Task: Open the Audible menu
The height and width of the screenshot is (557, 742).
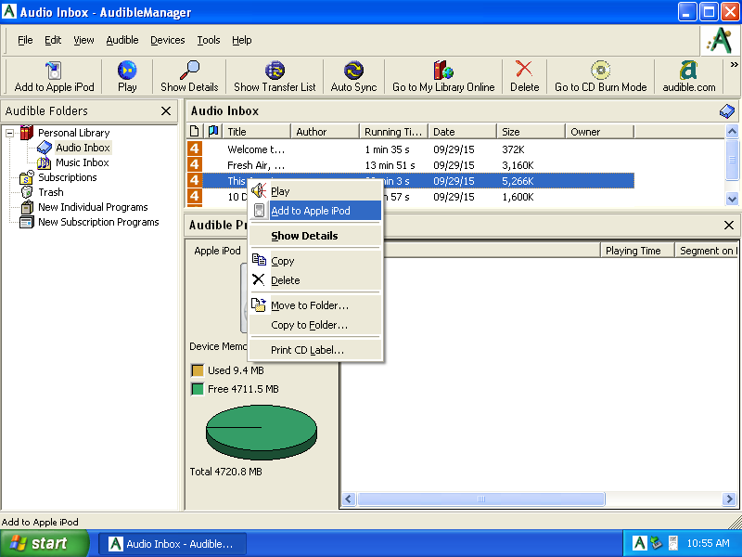Action: (x=122, y=40)
